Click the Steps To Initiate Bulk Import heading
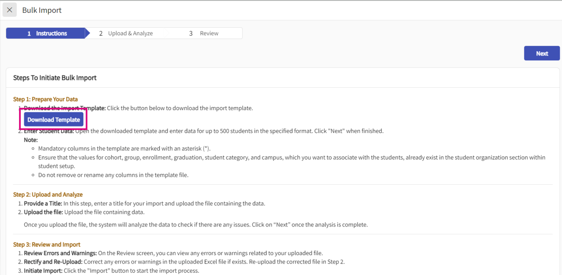This screenshot has width=562, height=275. [x=55, y=78]
